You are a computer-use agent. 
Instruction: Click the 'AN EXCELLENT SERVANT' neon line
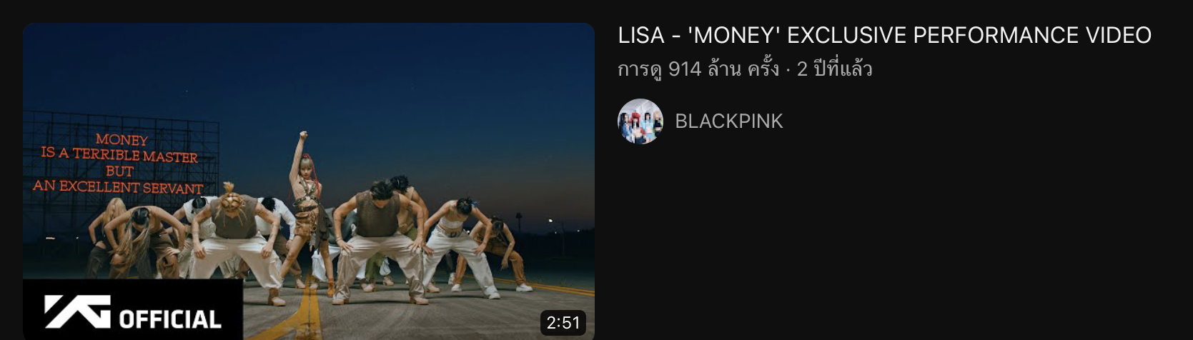pos(118,187)
